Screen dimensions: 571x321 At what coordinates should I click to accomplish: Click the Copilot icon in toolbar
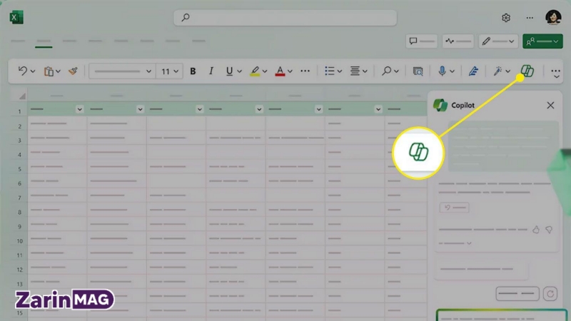527,71
